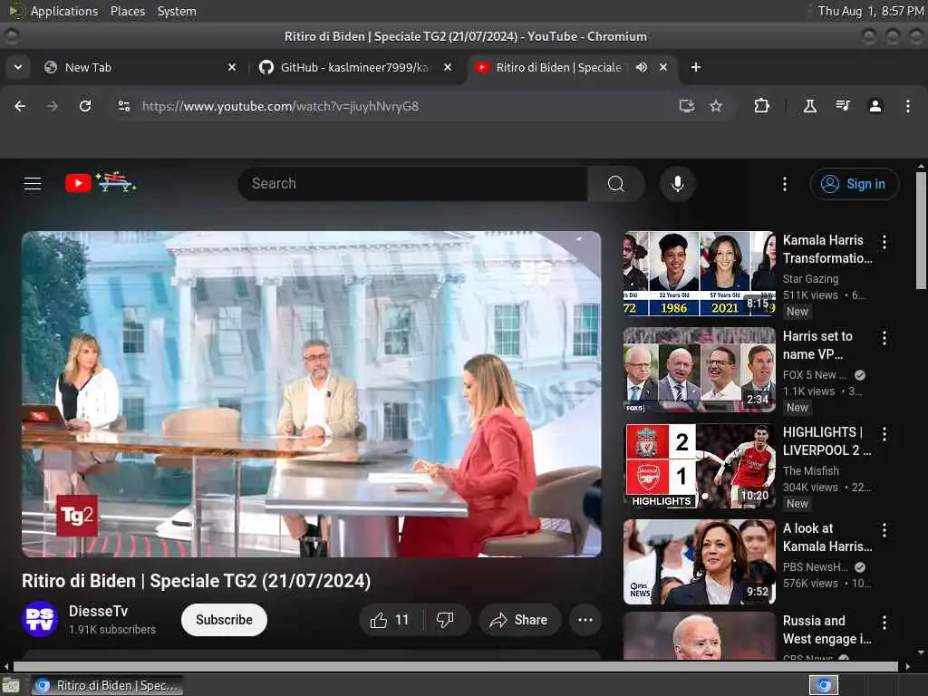Click the vertical page scrollbar

tap(921, 231)
